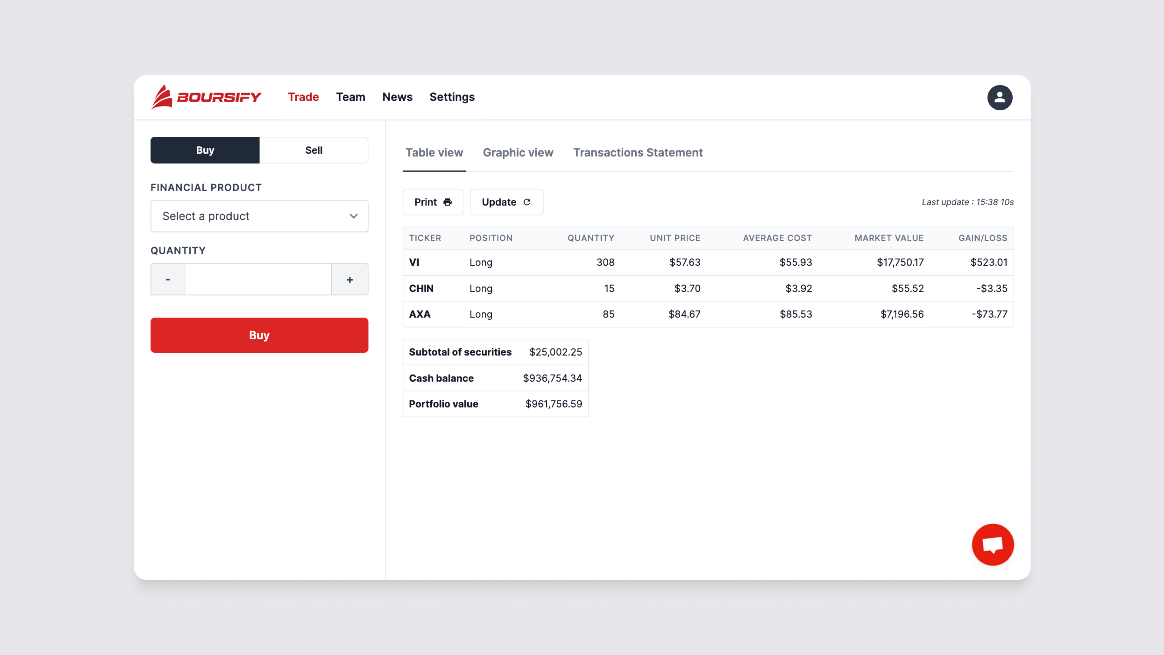Select the Buy order mode
Screen dimensions: 1164x655
coord(205,150)
